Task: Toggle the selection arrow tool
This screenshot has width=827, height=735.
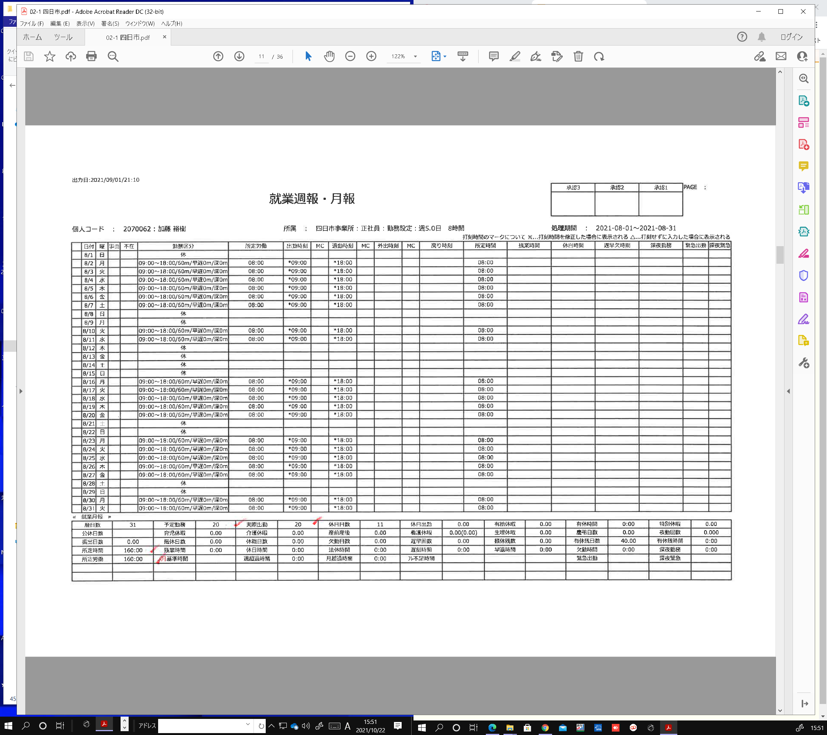Action: (308, 56)
